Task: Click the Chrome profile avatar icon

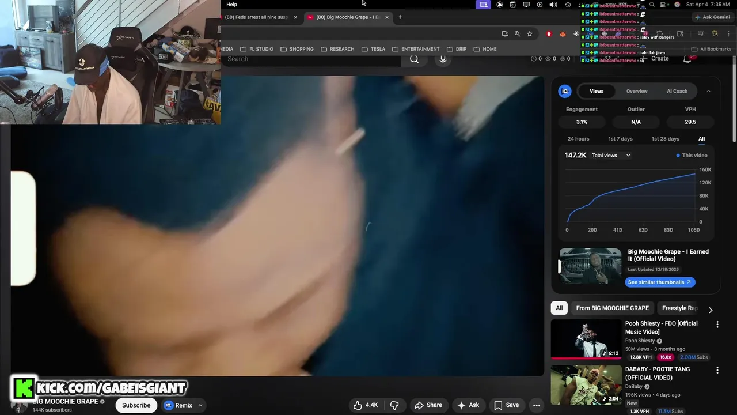Action: (x=715, y=34)
